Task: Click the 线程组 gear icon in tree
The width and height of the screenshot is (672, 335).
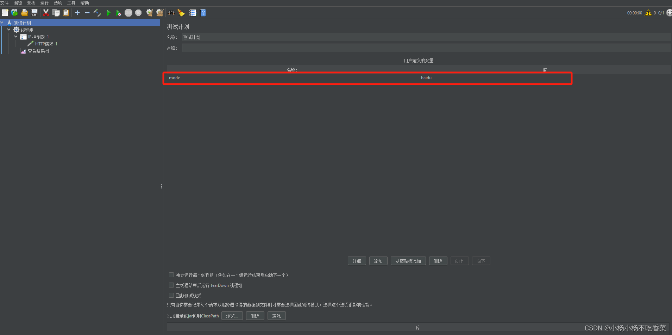Action: [16, 30]
